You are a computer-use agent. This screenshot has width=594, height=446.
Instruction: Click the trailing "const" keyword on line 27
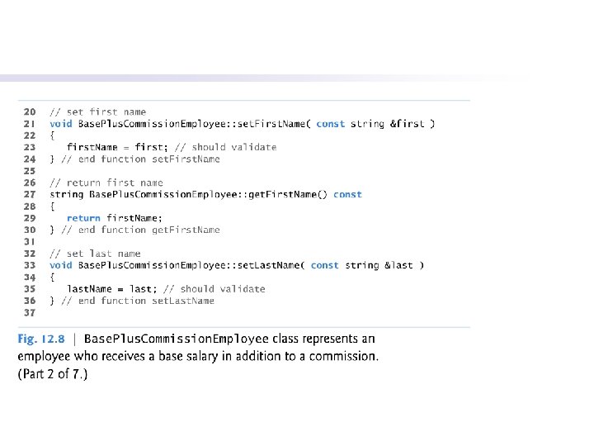click(347, 195)
